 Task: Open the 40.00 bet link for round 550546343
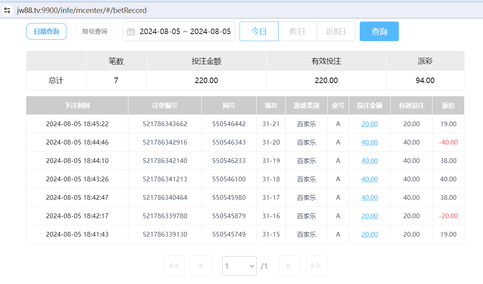pos(369,142)
